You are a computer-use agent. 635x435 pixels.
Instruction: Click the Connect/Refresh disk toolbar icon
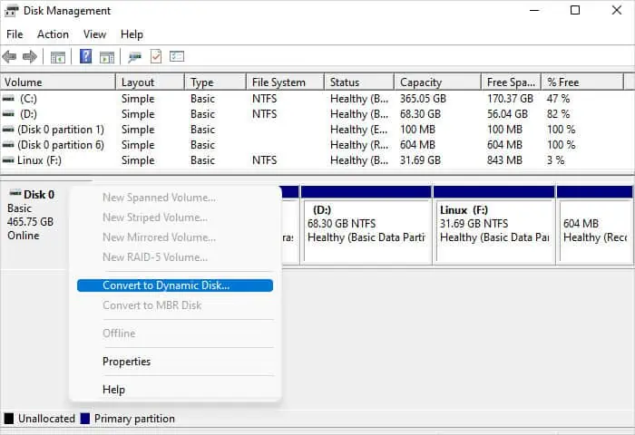134,57
